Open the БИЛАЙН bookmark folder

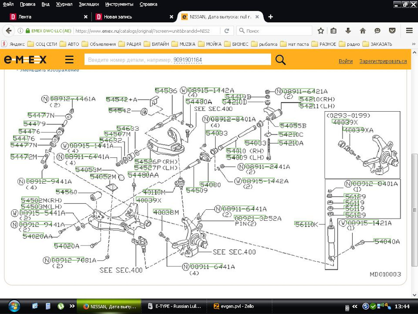point(156,44)
